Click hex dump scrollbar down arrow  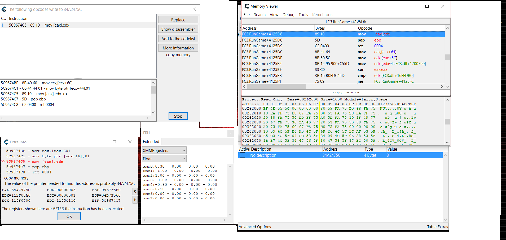pos(447,142)
